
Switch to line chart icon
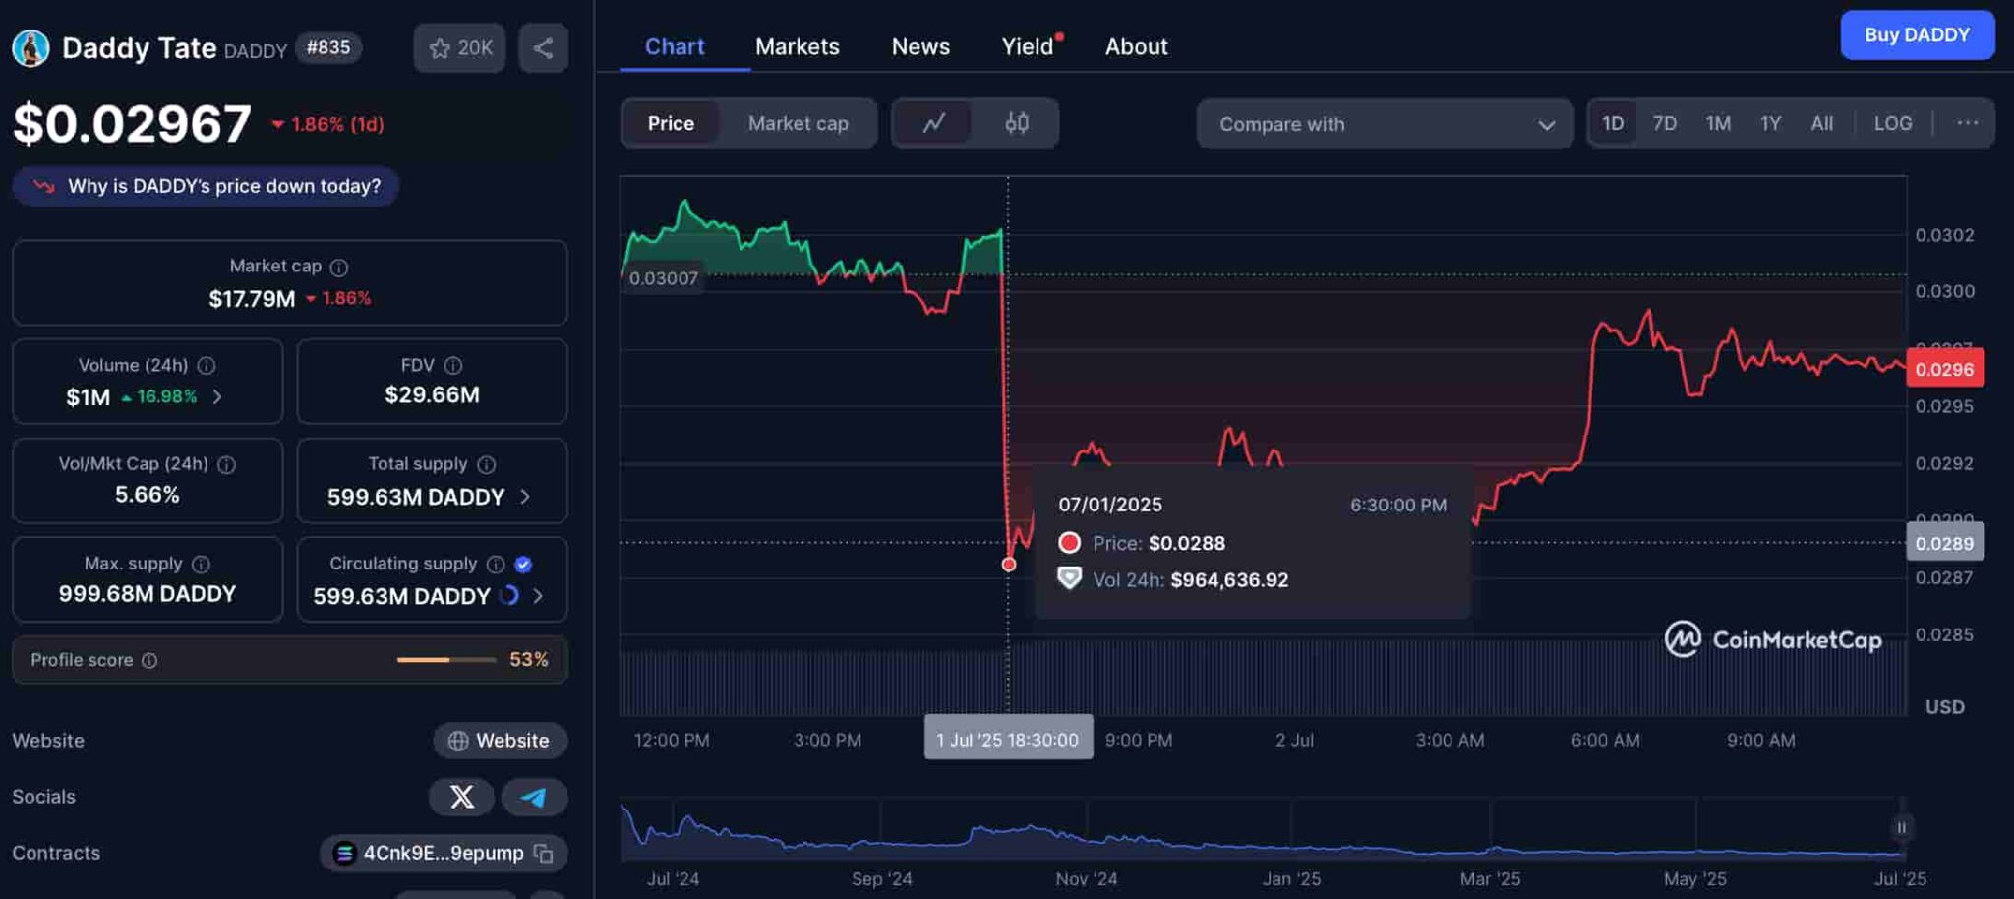click(933, 123)
